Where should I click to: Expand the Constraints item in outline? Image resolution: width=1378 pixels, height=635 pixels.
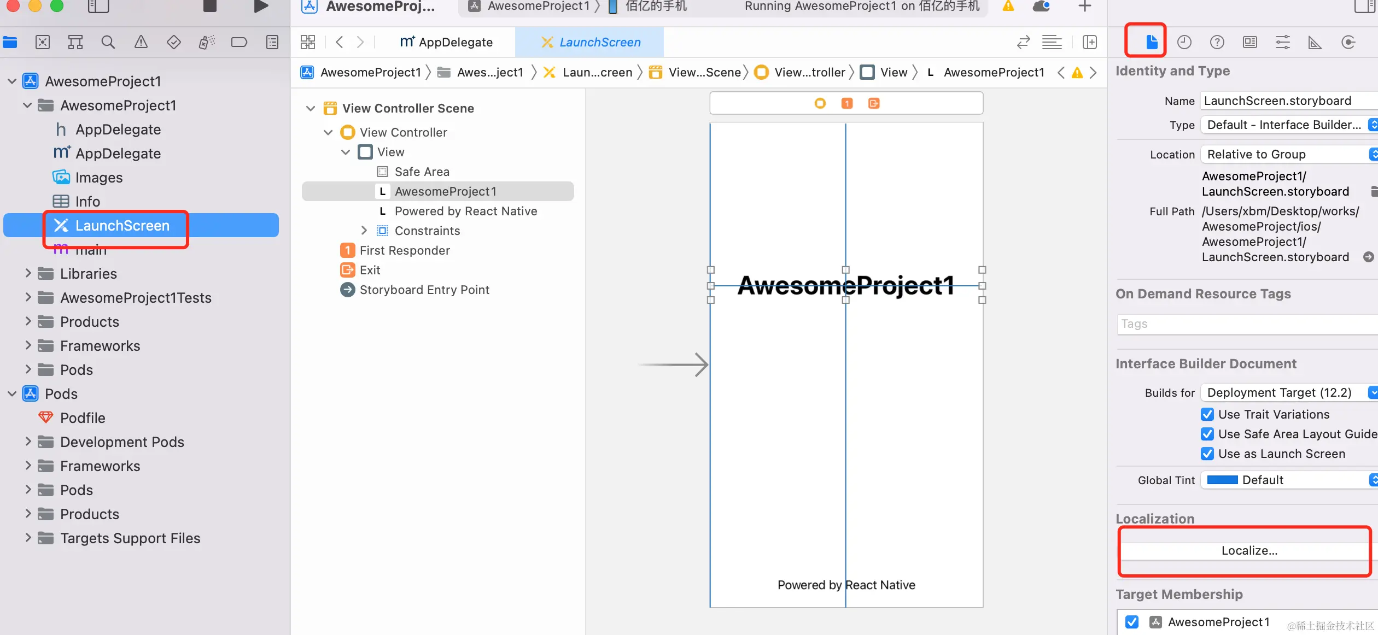click(x=364, y=231)
